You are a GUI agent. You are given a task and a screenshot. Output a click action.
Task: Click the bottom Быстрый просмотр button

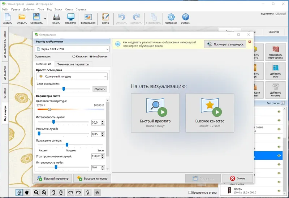pyautogui.click(x=52, y=178)
